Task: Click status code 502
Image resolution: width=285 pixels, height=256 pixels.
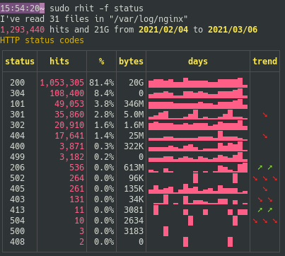Action: 18,178
